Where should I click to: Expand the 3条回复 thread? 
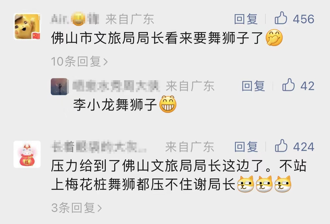click(x=76, y=208)
